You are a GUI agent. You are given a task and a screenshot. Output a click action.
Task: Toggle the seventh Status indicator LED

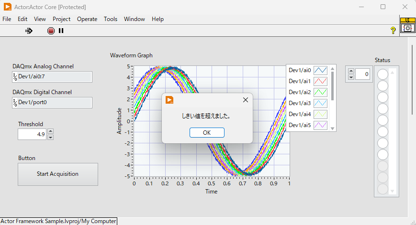point(382,143)
